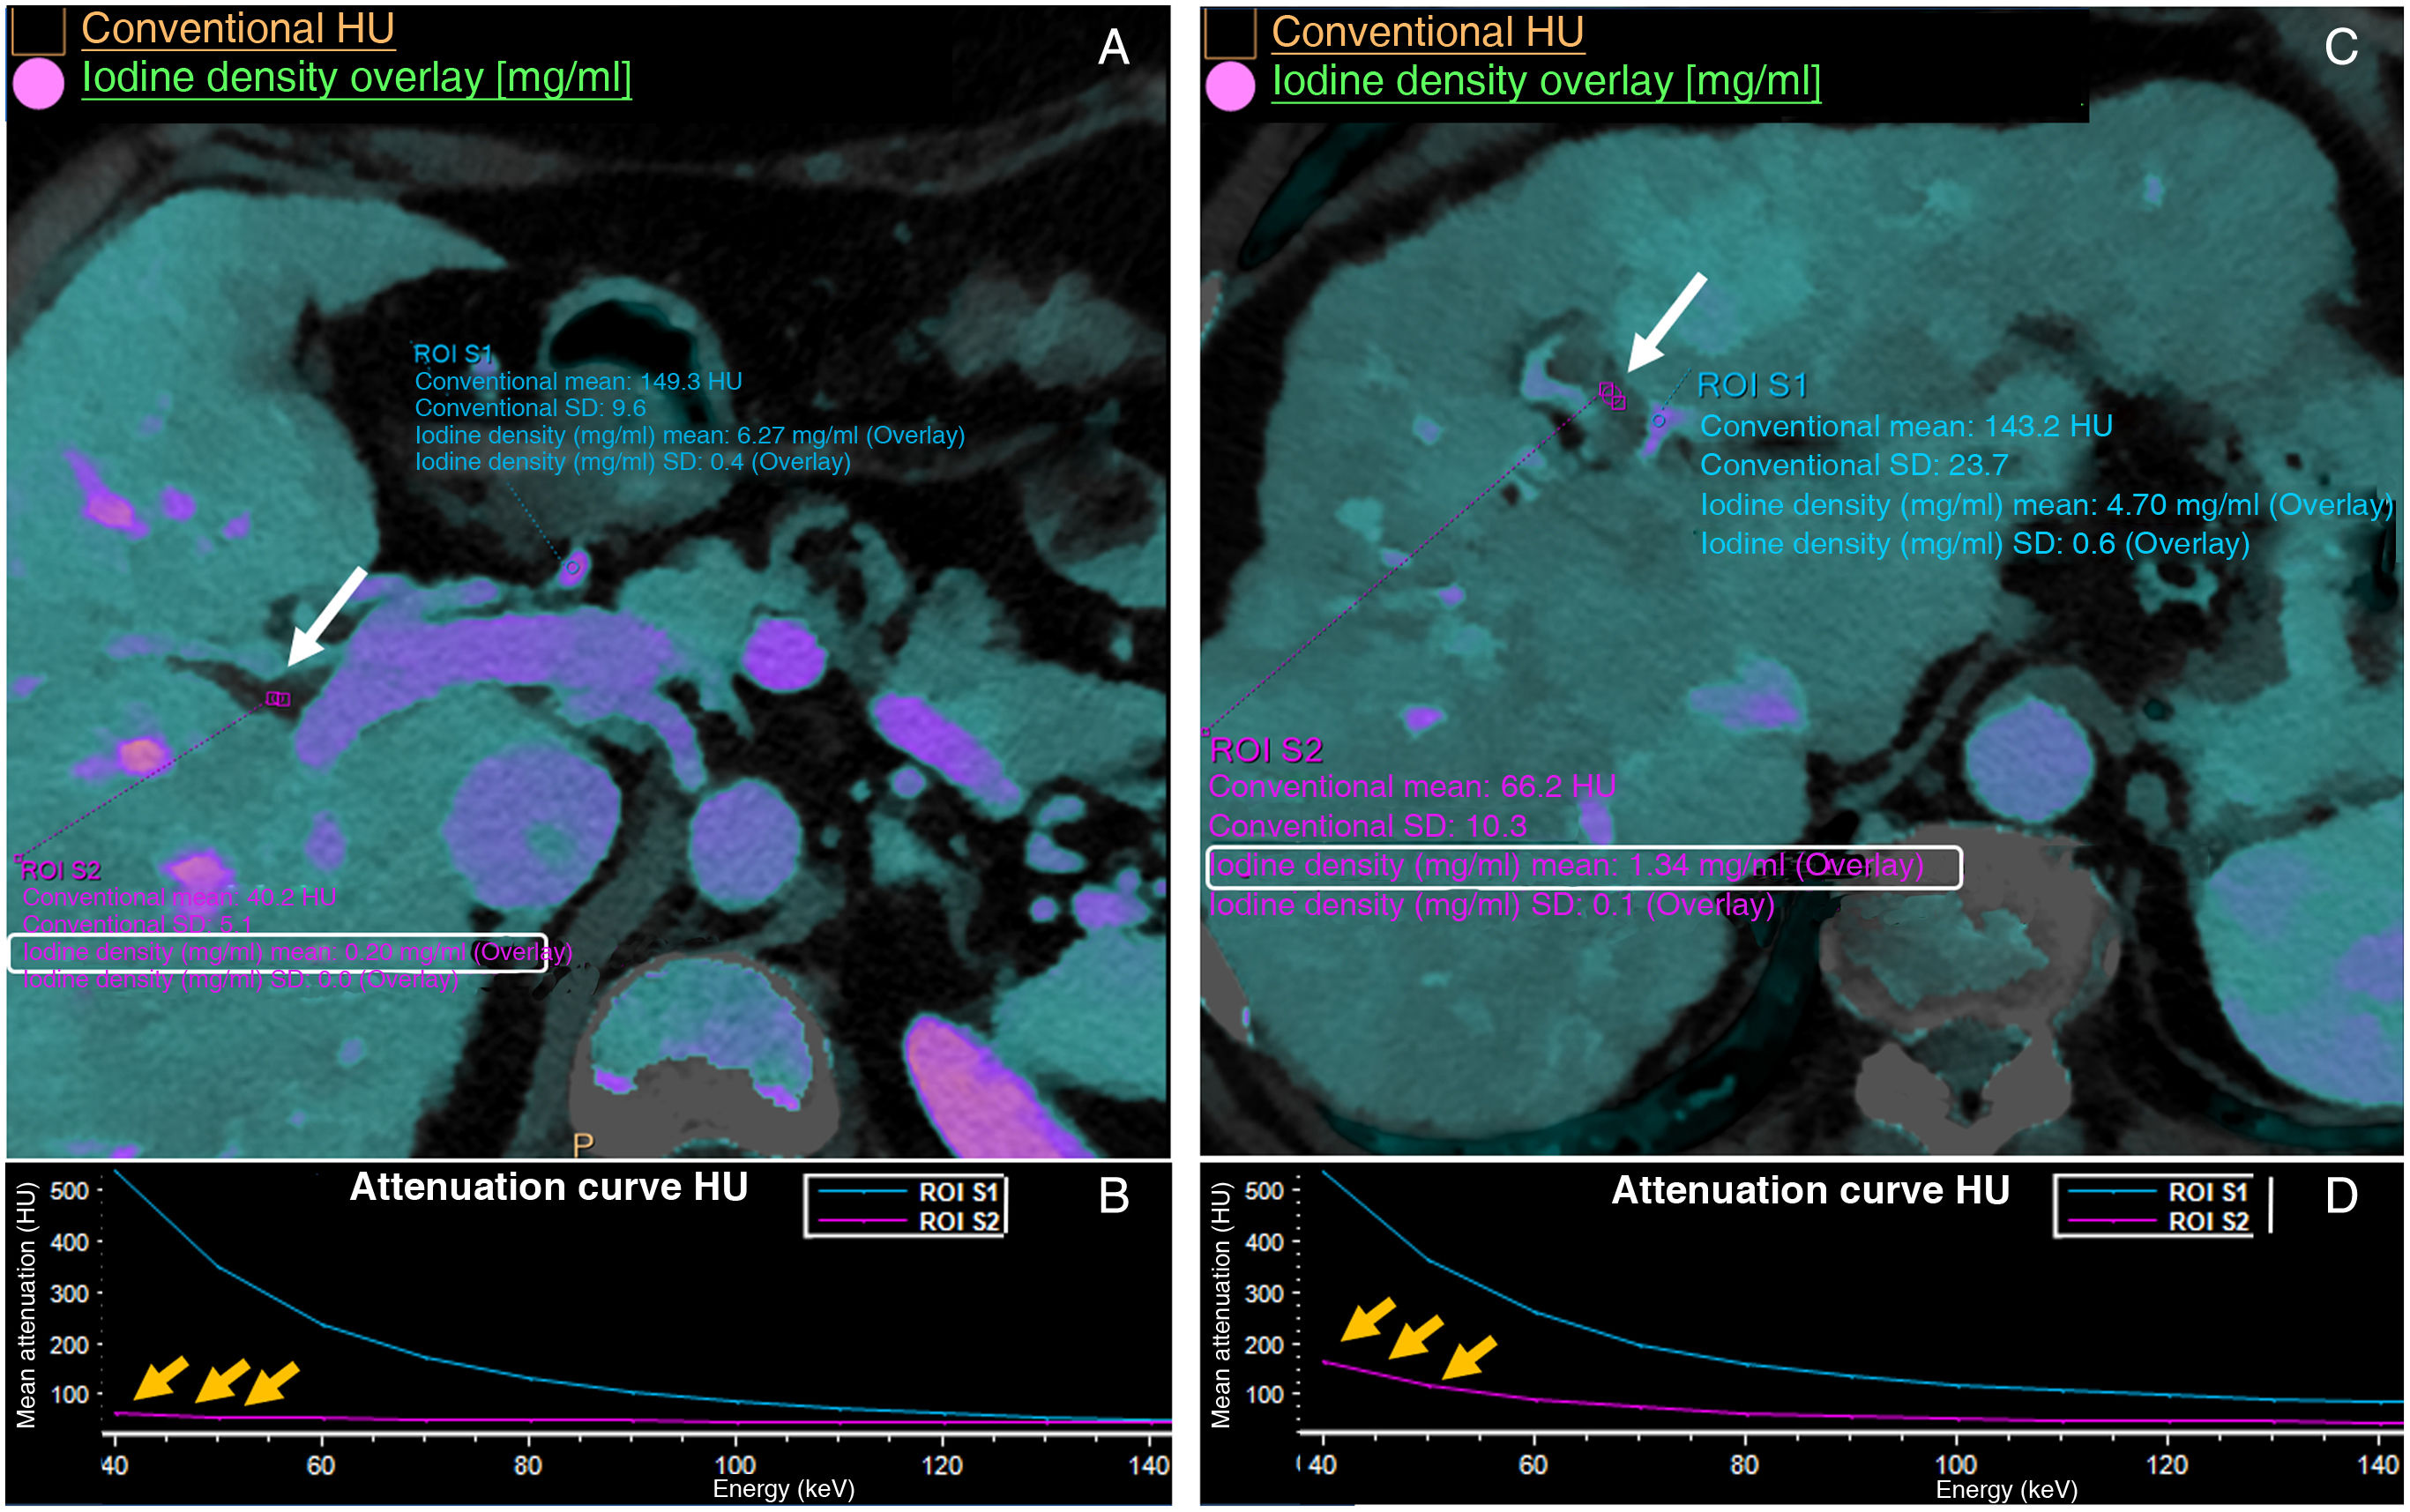Open Conventional HU link in panel C
The image size is (2410, 1512).
(x=1427, y=32)
